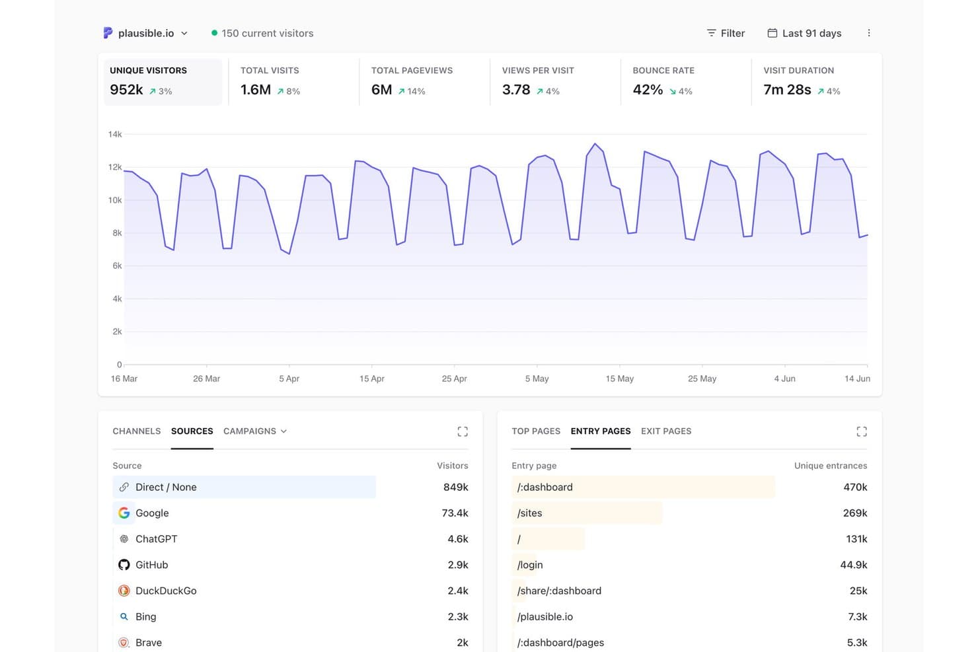Open the Last 91 days date picker

click(804, 33)
